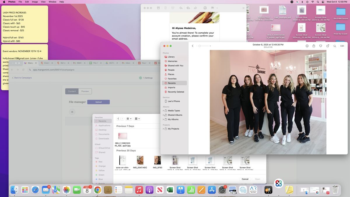Viewport: 350px width, 197px height.
Task: Select the 360_F pink image thumbnail
Action: 123,136
